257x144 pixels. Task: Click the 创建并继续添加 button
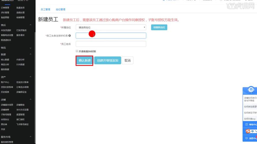[x=108, y=60]
